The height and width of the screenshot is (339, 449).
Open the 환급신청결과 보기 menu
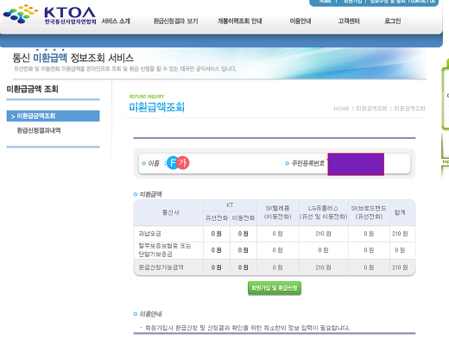(x=175, y=21)
